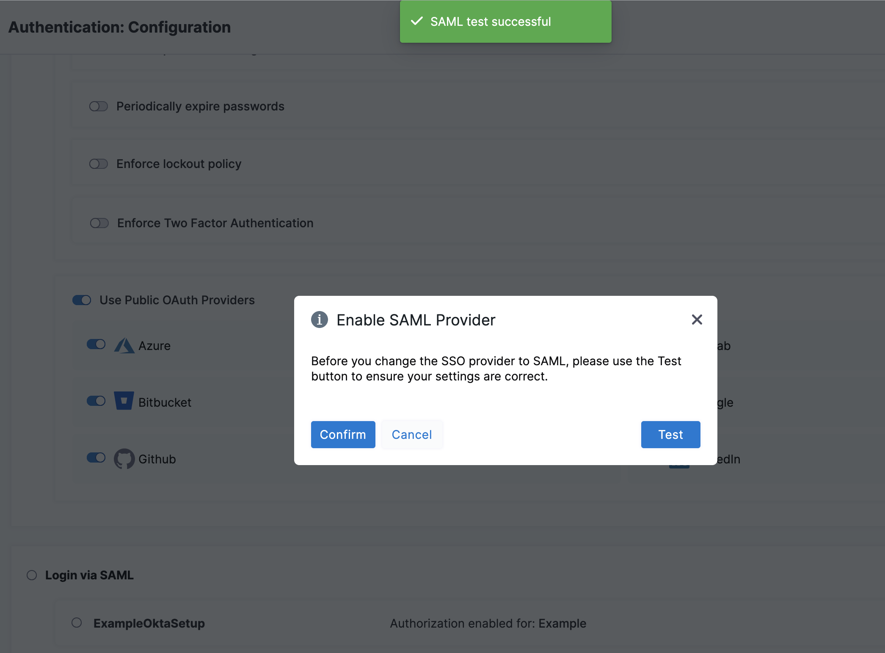The width and height of the screenshot is (885, 653).
Task: Click the Bitbucket logo icon
Action: pos(124,401)
